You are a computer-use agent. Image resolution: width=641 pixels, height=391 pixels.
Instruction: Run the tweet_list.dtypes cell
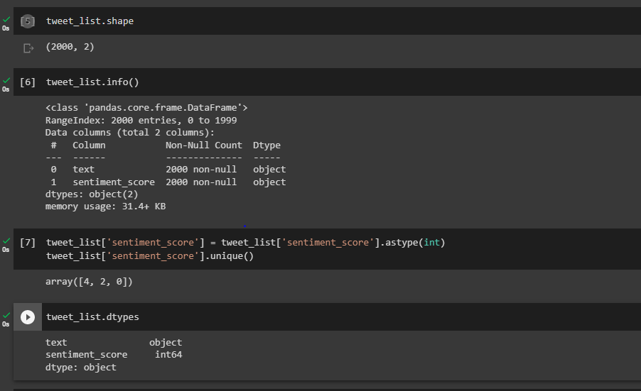(28, 317)
